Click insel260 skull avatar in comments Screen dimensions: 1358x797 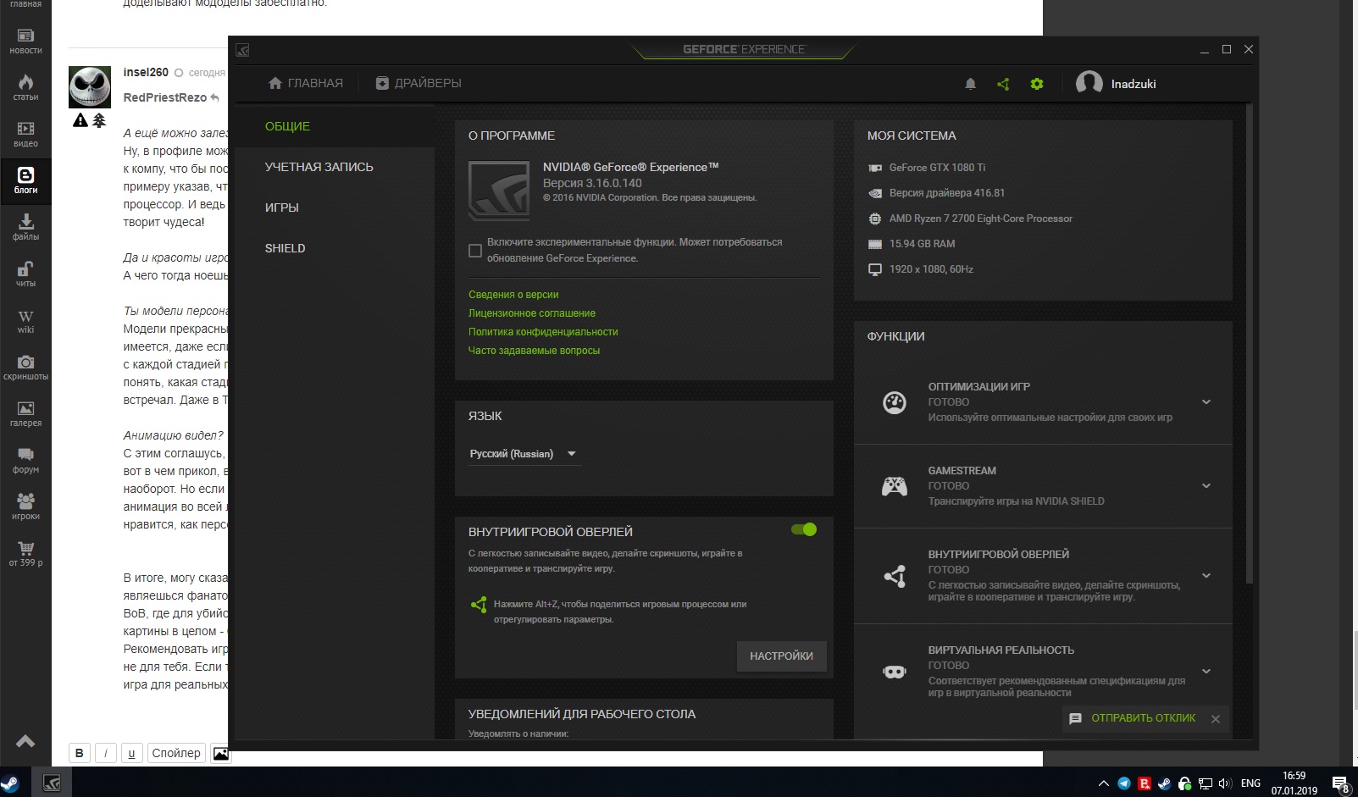click(90, 87)
